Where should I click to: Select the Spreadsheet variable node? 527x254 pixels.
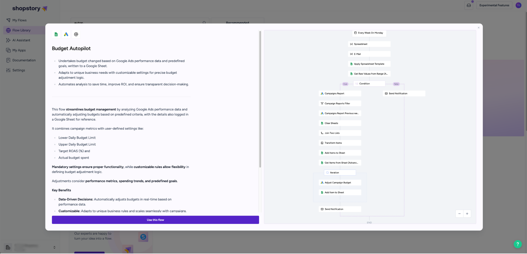(x=369, y=44)
